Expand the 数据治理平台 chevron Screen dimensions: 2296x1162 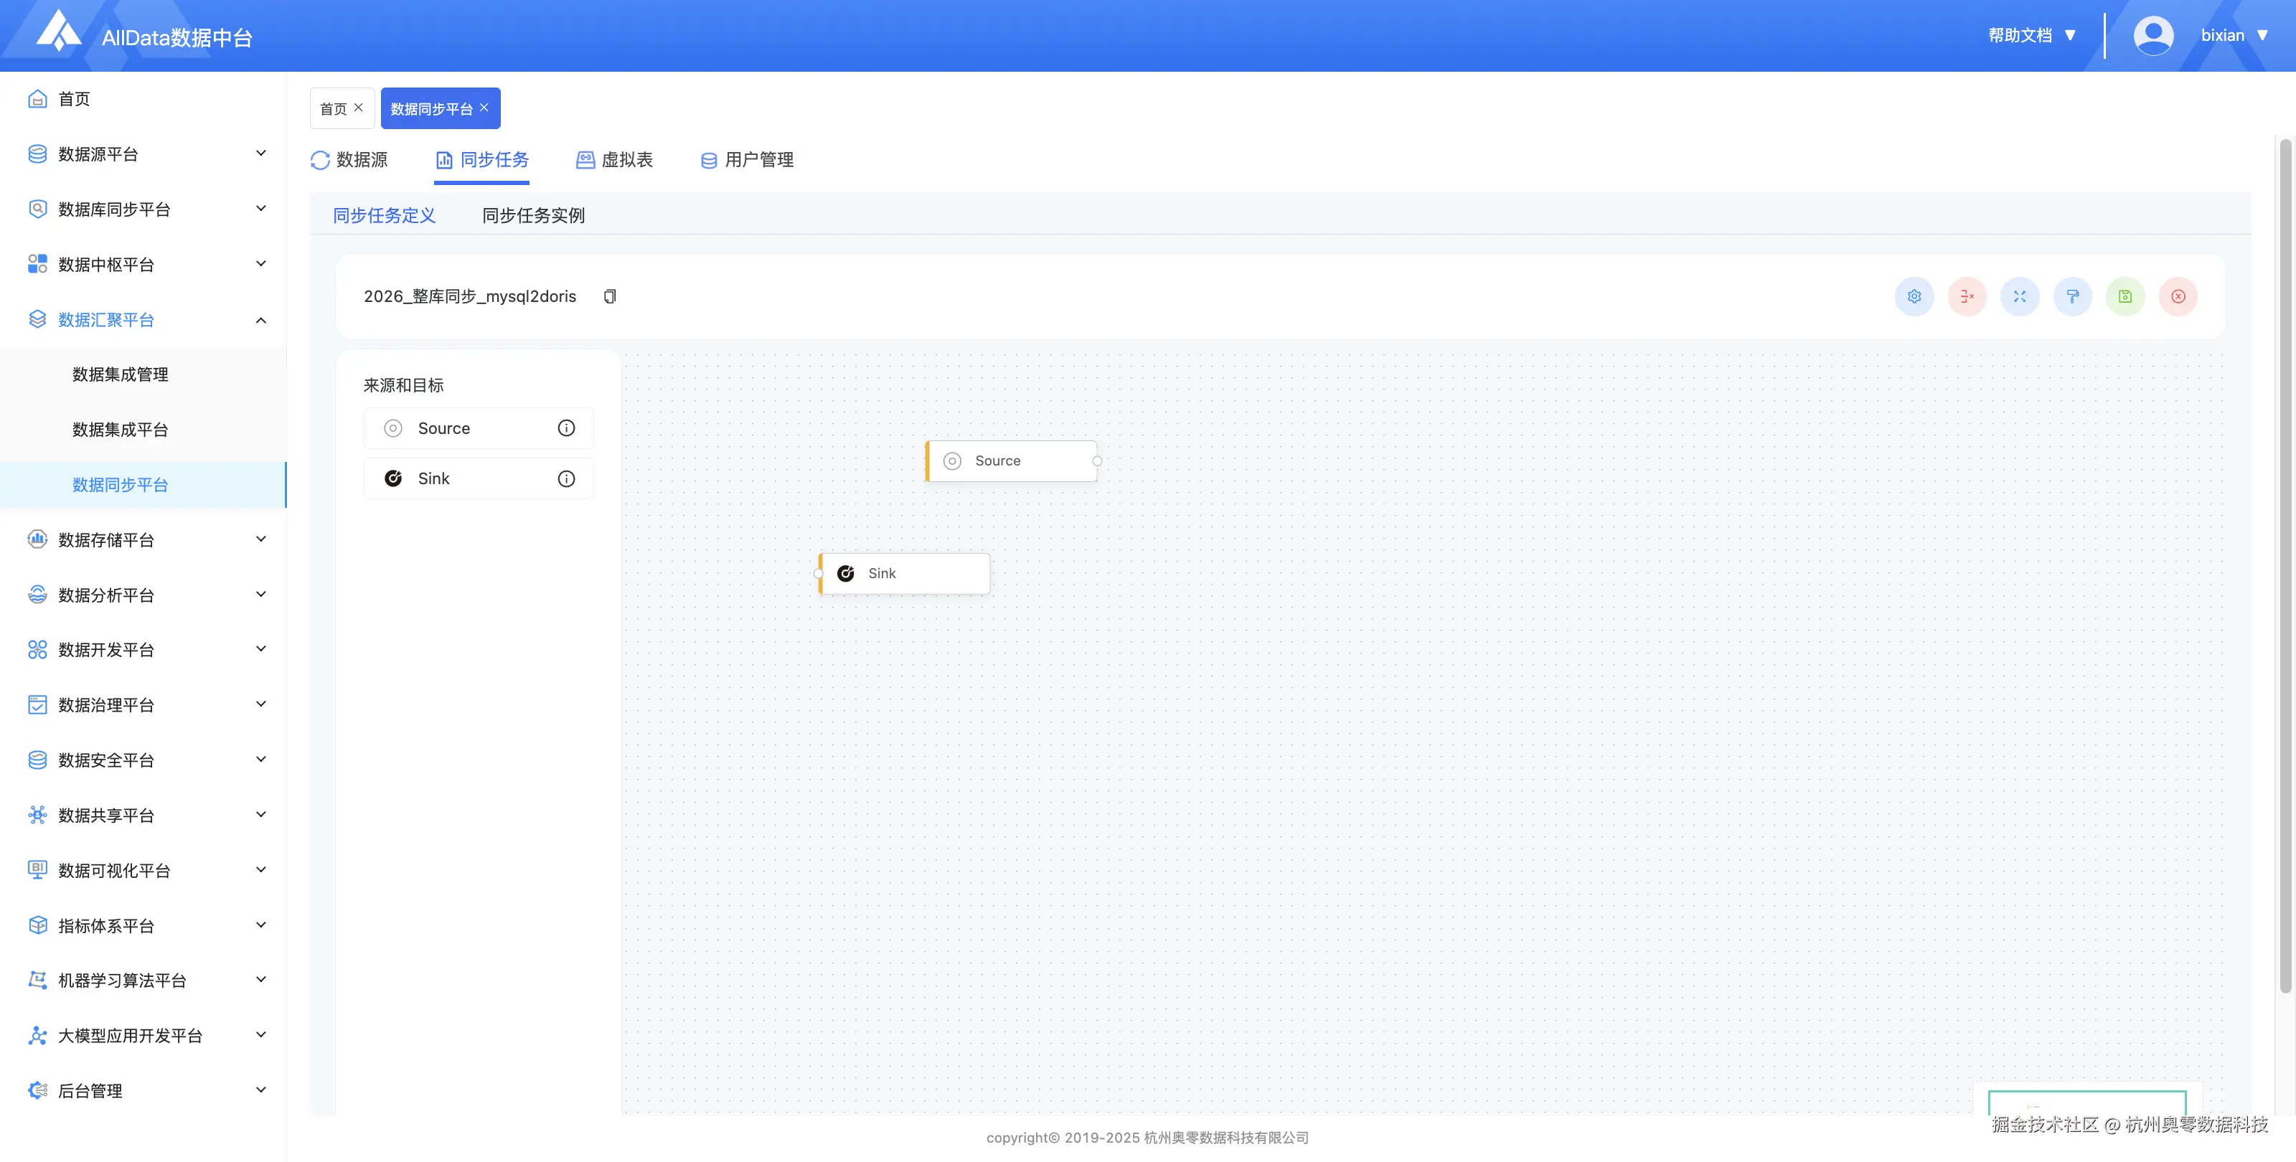pyautogui.click(x=261, y=704)
